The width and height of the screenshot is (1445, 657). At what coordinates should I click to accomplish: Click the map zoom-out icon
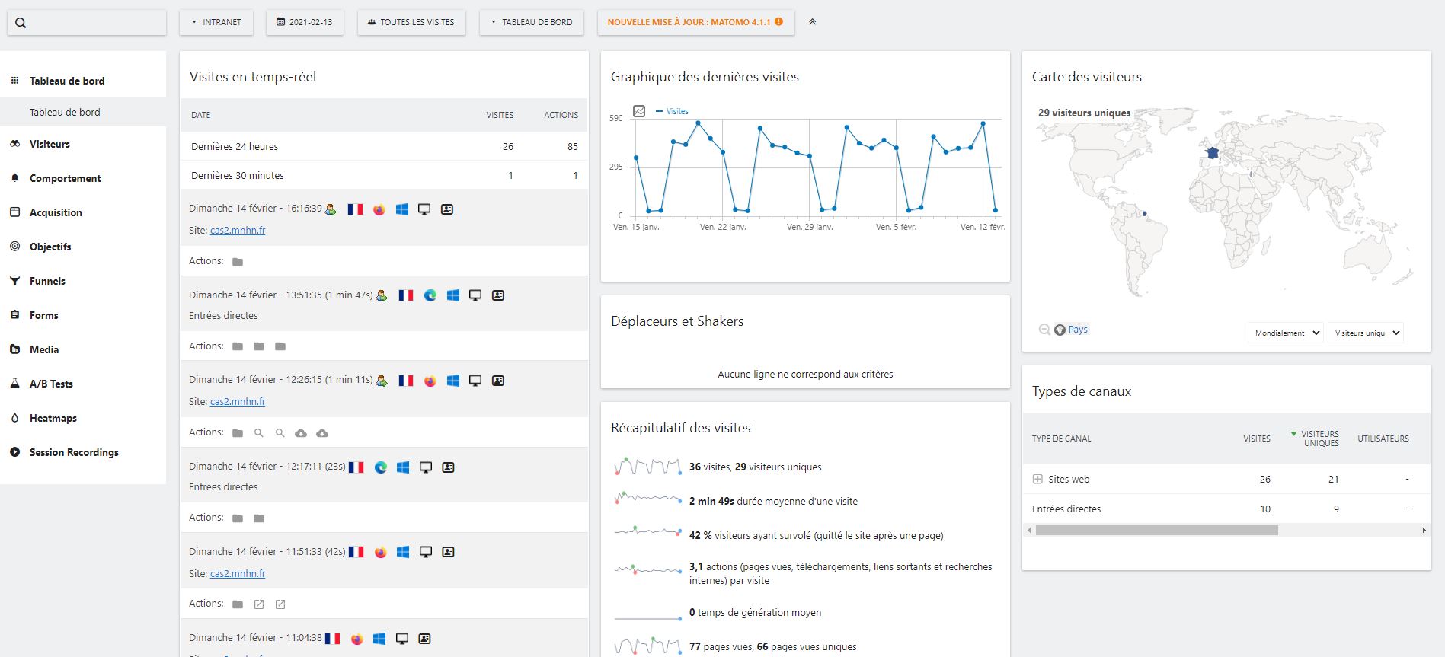[x=1044, y=330]
